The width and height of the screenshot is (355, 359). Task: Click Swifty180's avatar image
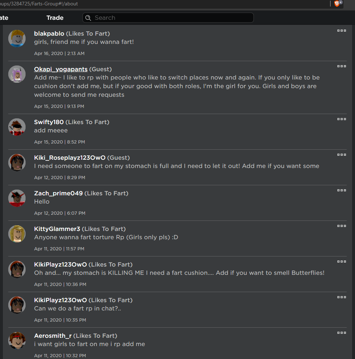pyautogui.click(x=17, y=127)
